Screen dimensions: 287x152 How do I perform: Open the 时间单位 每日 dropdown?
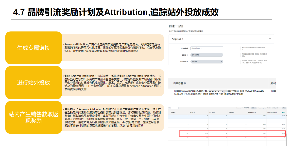(x=254, y=108)
